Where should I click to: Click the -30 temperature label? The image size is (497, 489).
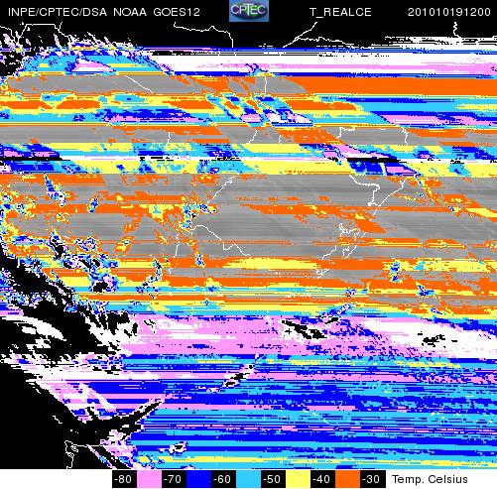pyautogui.click(x=372, y=479)
